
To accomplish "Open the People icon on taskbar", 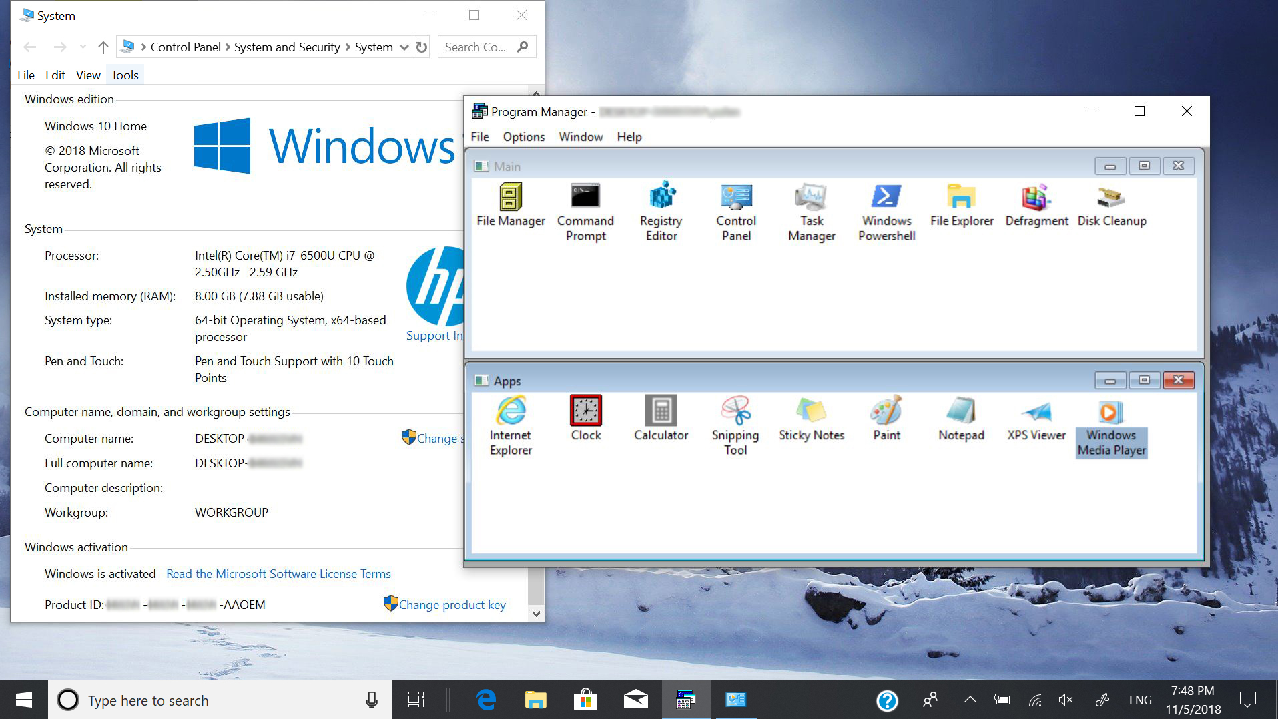I will tap(930, 700).
